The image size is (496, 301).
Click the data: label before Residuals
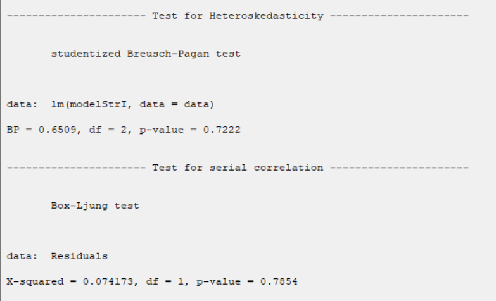[x=22, y=256]
